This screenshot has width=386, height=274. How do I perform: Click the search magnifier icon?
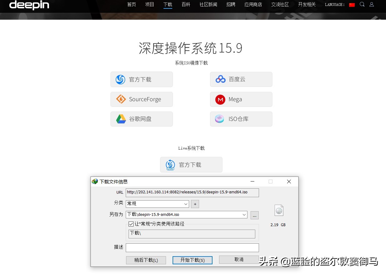pyautogui.click(x=362, y=4)
